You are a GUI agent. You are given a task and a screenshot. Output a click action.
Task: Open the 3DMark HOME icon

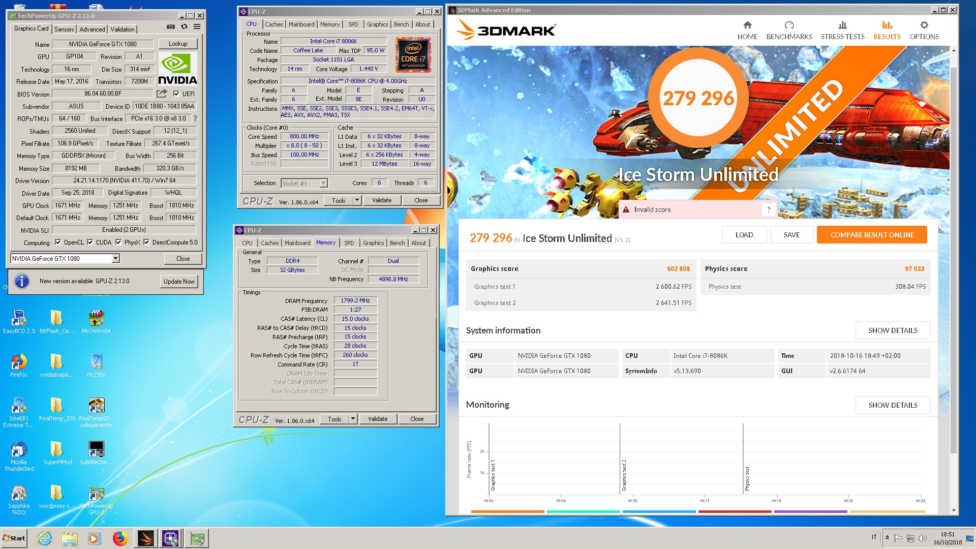tap(747, 25)
